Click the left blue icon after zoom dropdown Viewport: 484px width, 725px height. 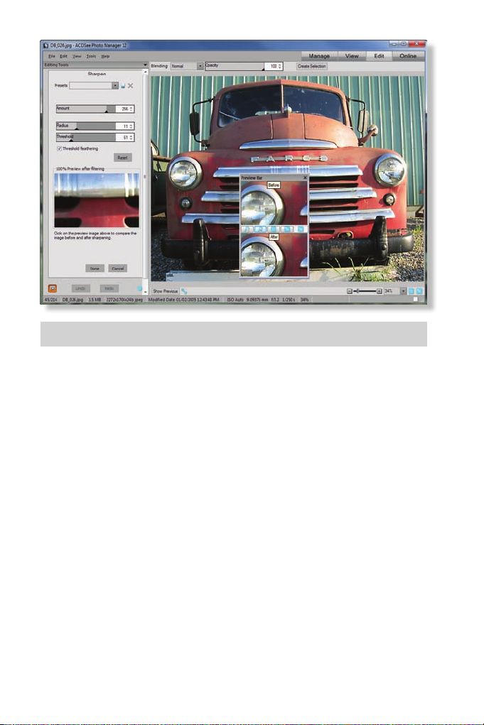coord(411,291)
